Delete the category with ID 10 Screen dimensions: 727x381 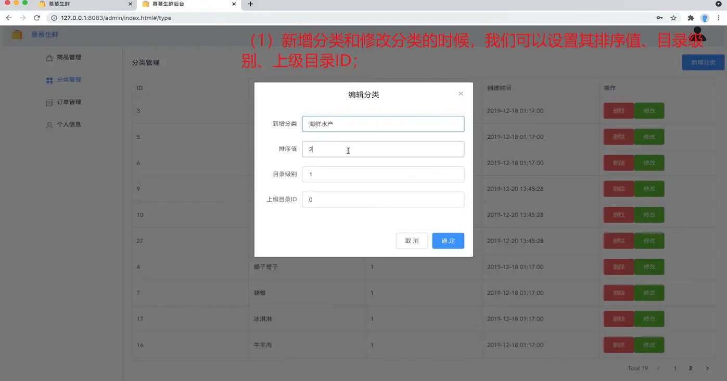pyautogui.click(x=619, y=215)
